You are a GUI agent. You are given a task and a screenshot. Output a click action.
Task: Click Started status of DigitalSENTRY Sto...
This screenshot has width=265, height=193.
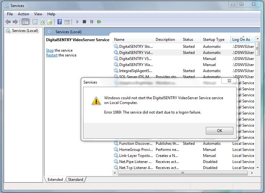click(189, 46)
